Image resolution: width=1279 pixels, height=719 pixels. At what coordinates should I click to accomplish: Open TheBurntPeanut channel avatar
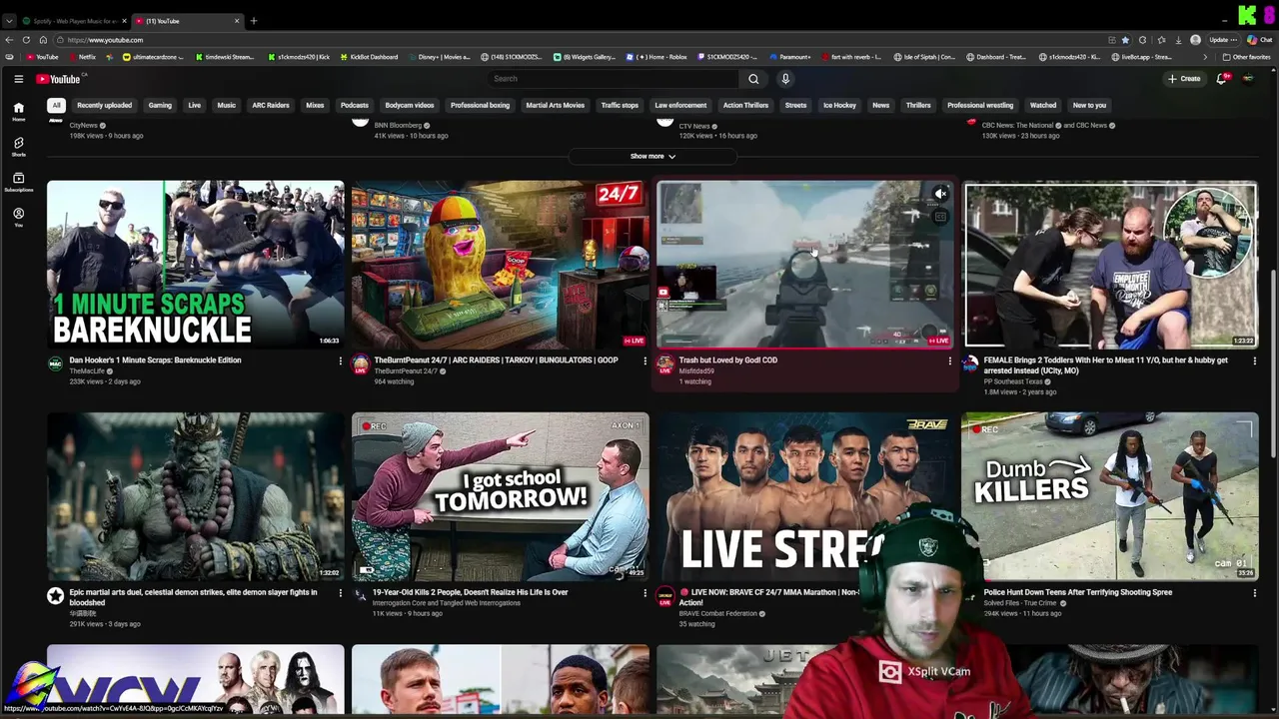point(361,364)
